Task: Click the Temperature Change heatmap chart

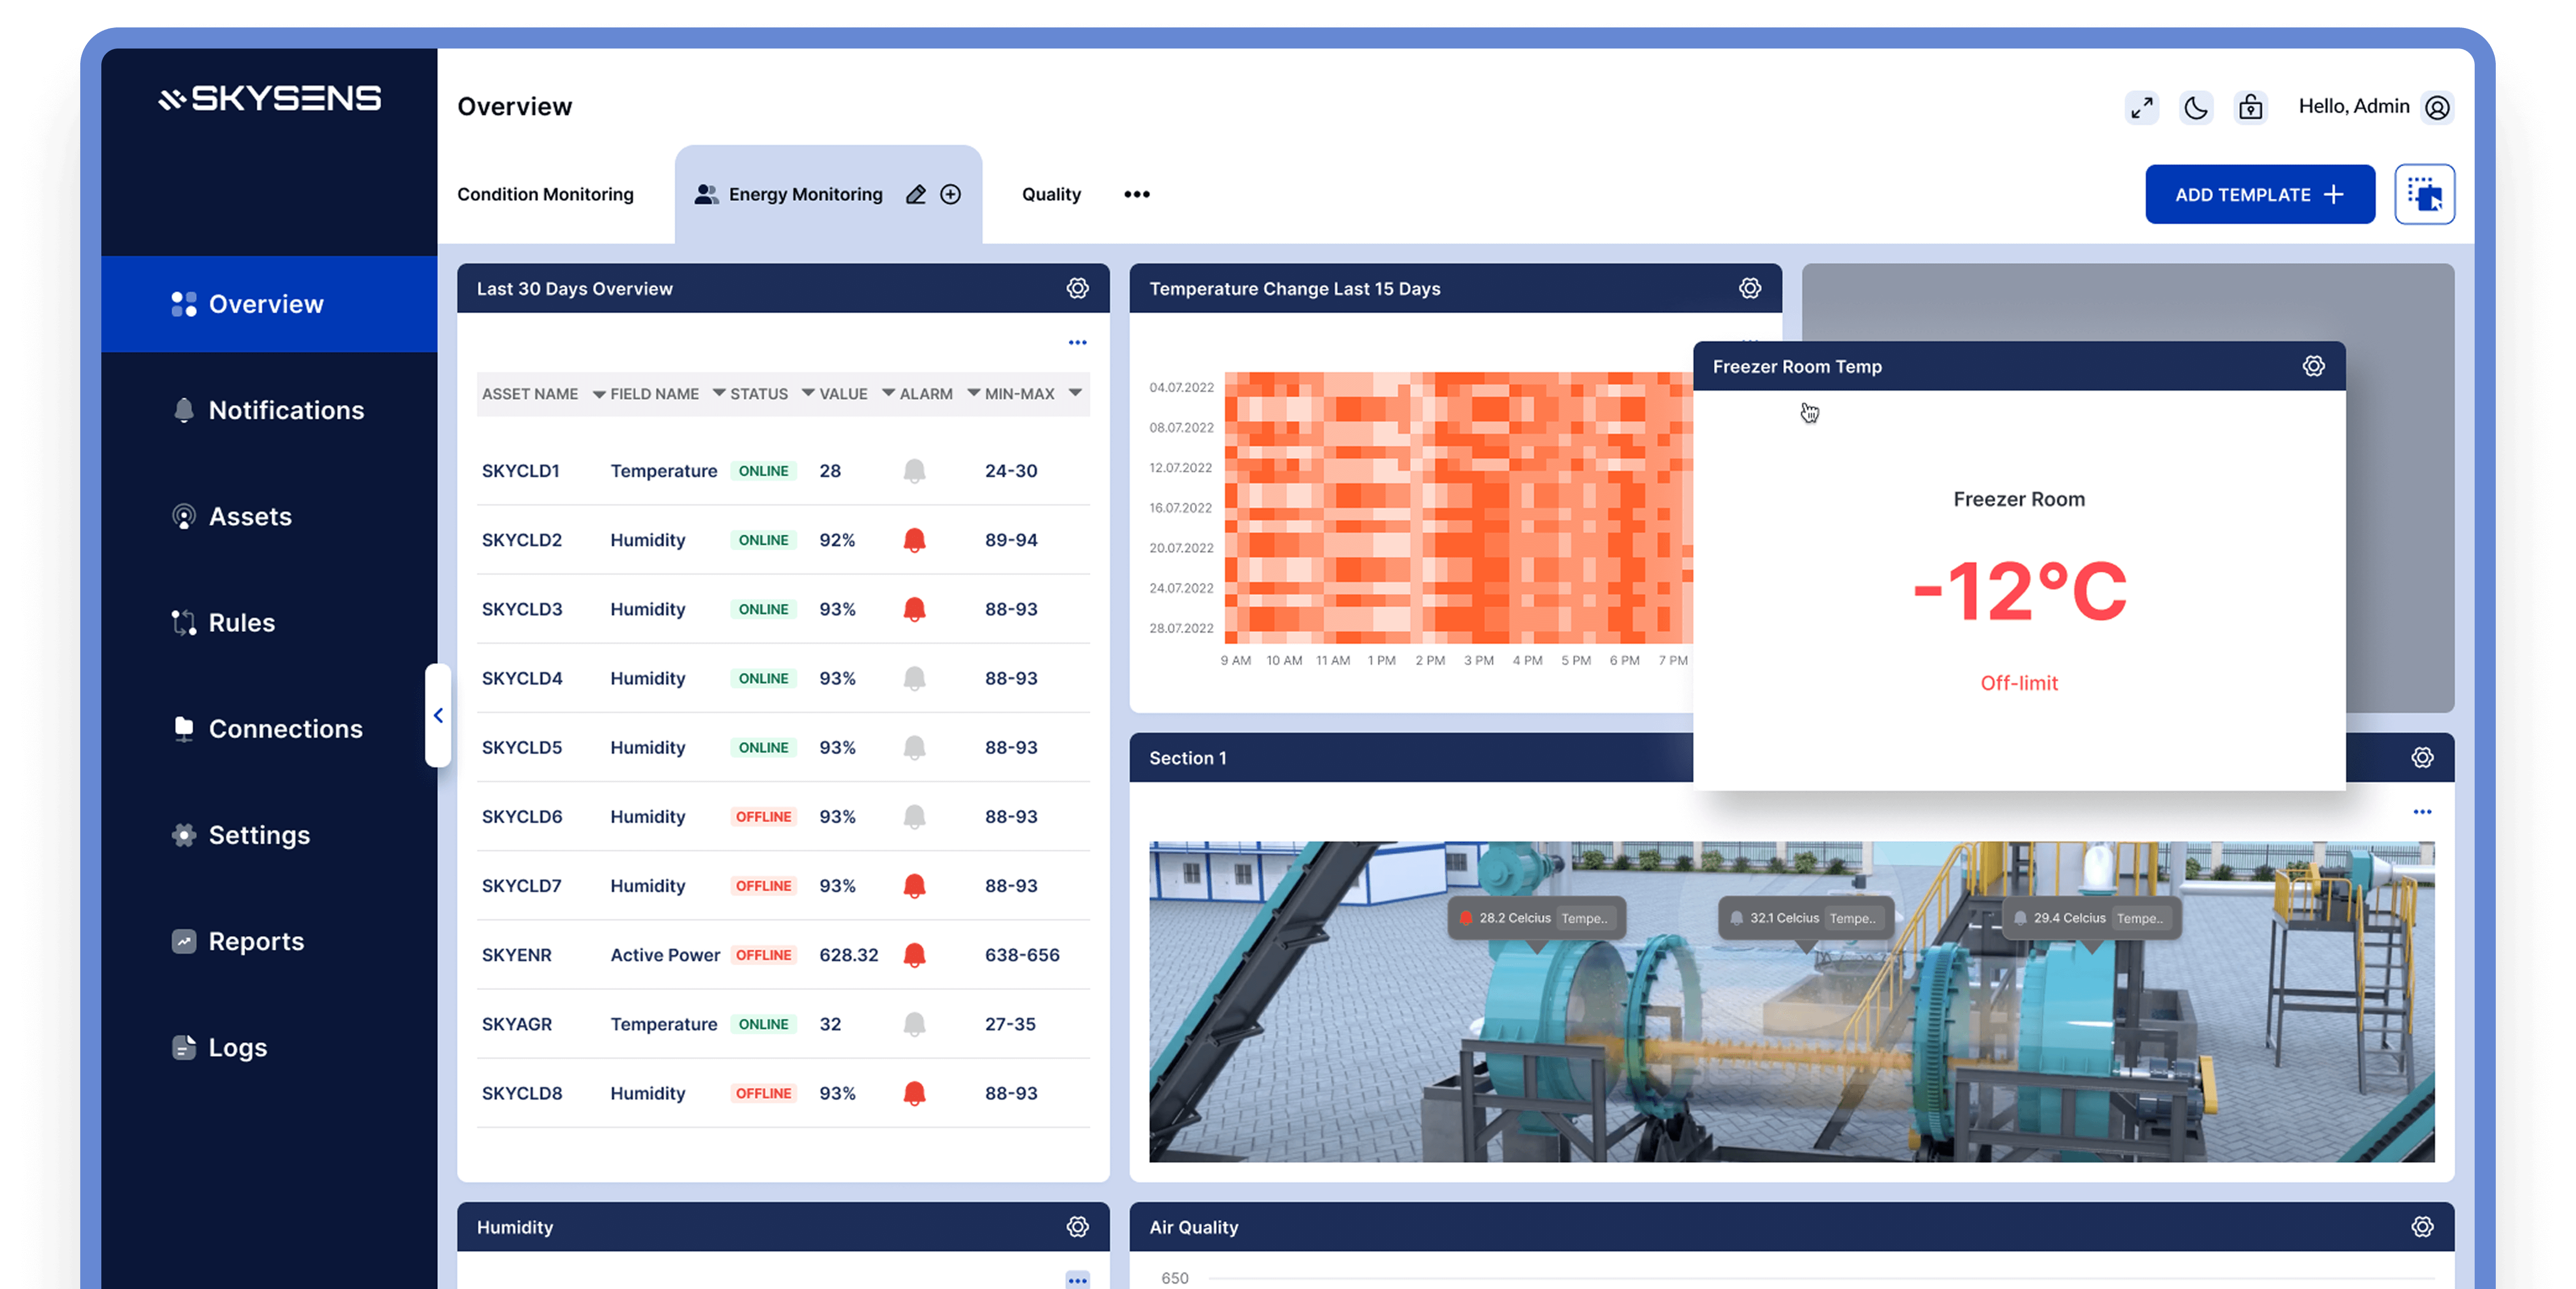Action: [1459, 507]
